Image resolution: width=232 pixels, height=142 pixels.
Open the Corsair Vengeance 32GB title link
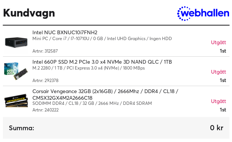[105, 95]
